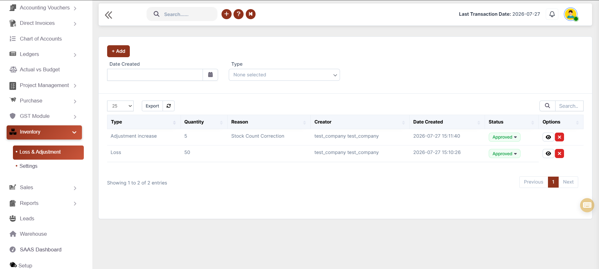
Task: Open the Date Created calendar picker
Action: (210, 75)
